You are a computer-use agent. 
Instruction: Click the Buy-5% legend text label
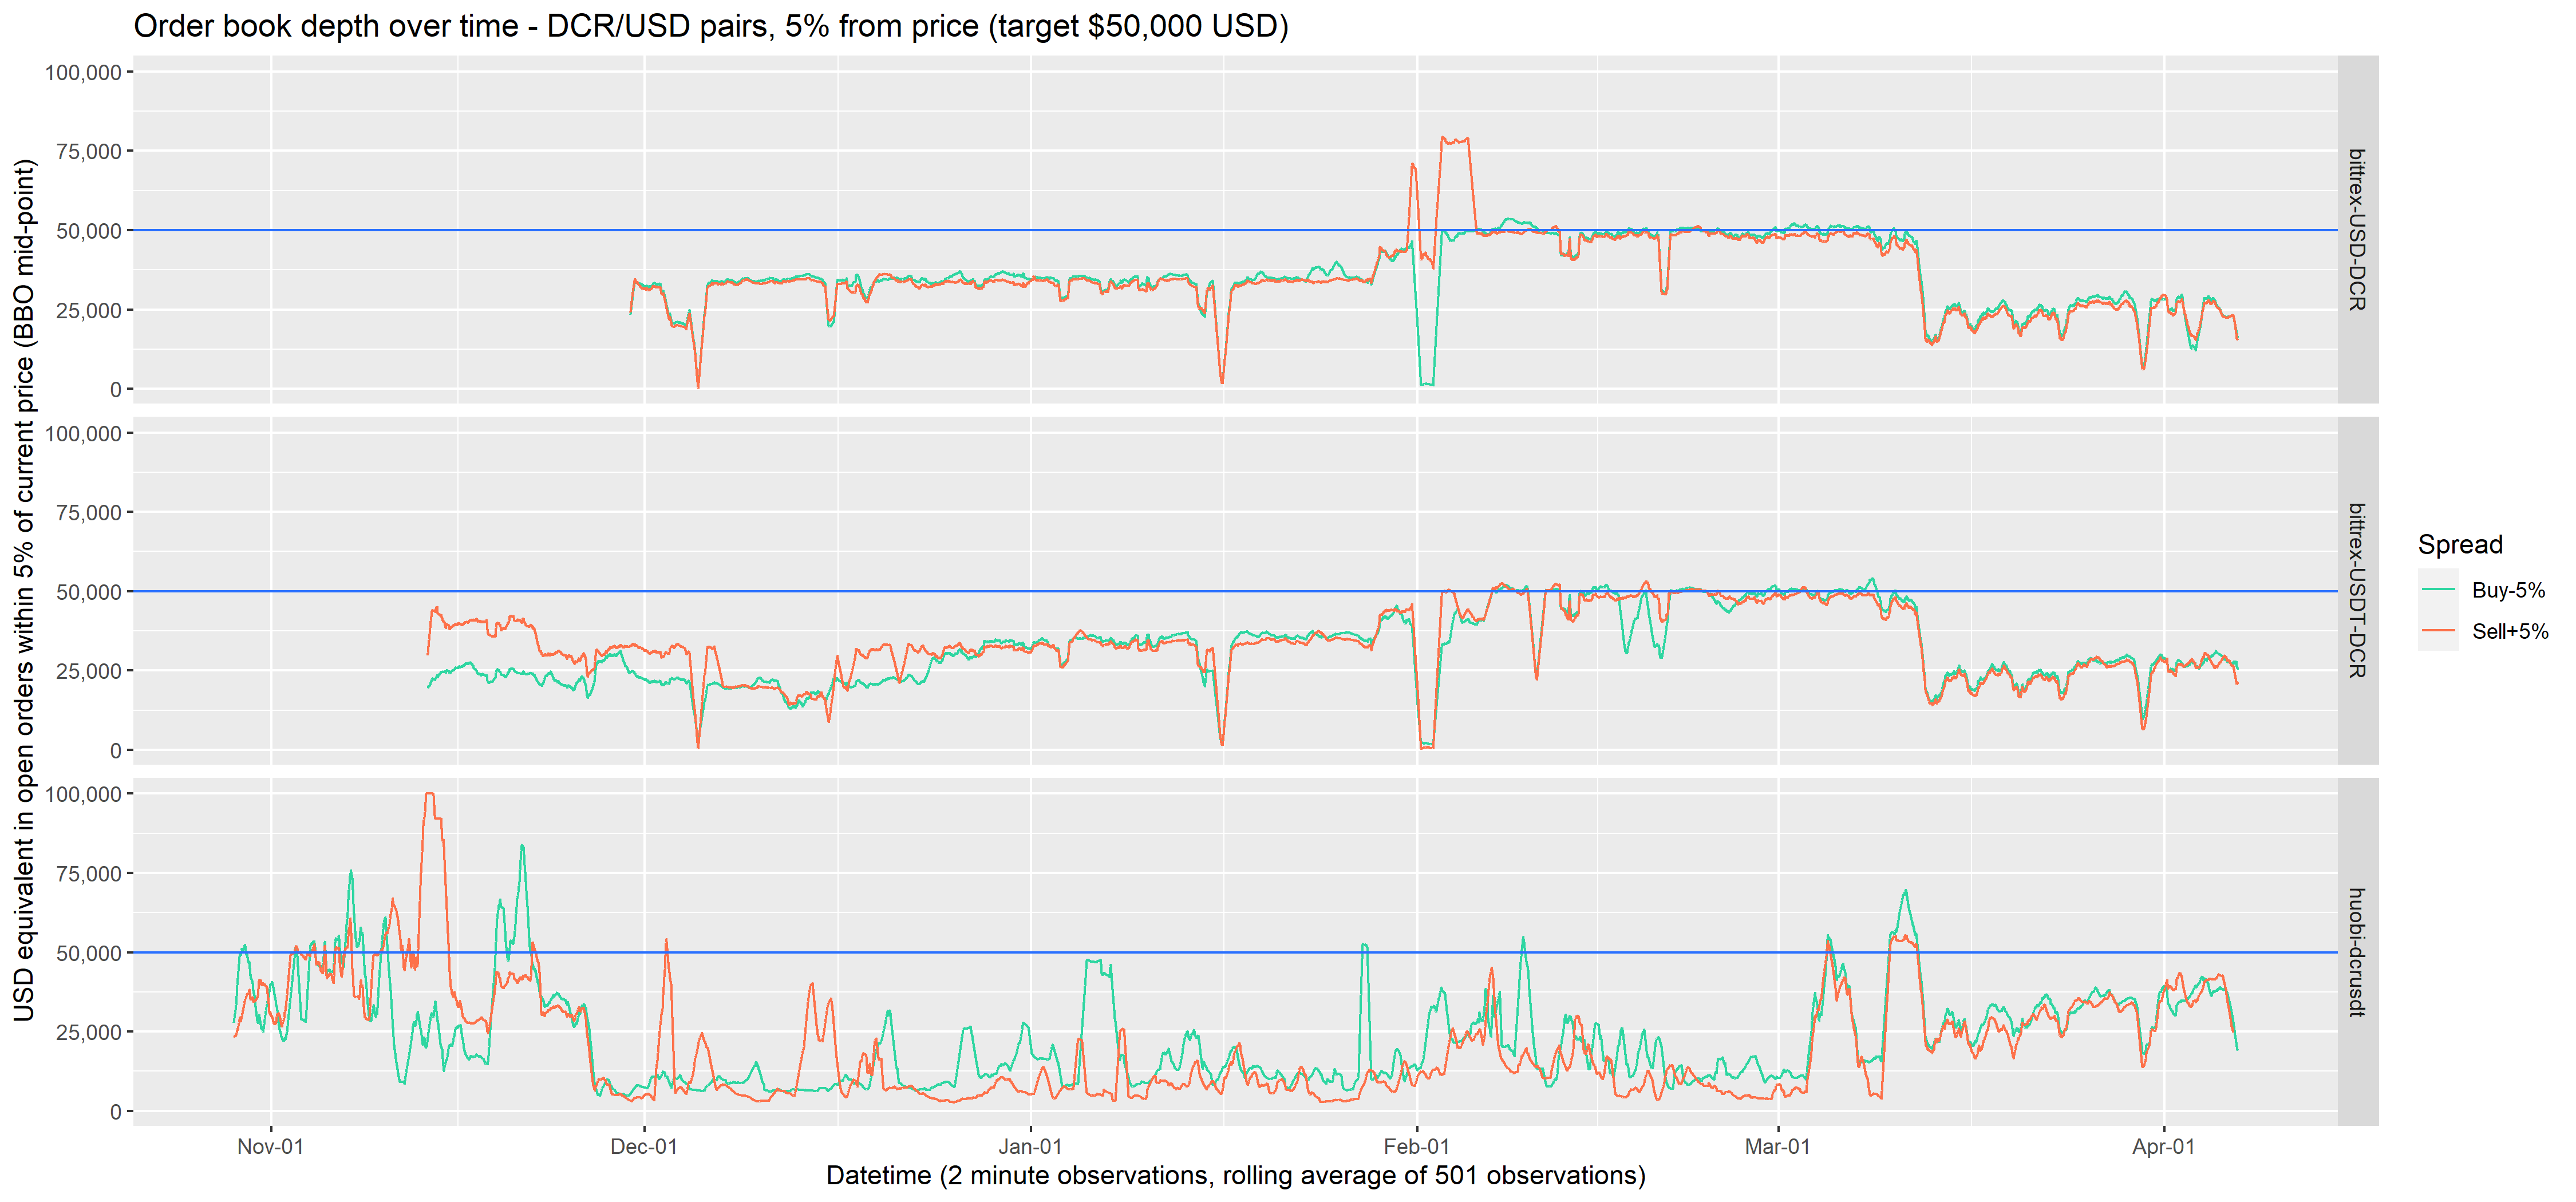tap(2508, 590)
